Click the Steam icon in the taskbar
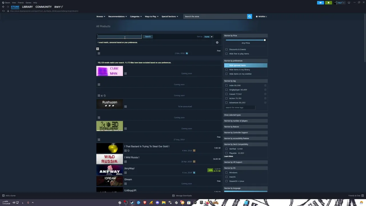 (x=132, y=203)
